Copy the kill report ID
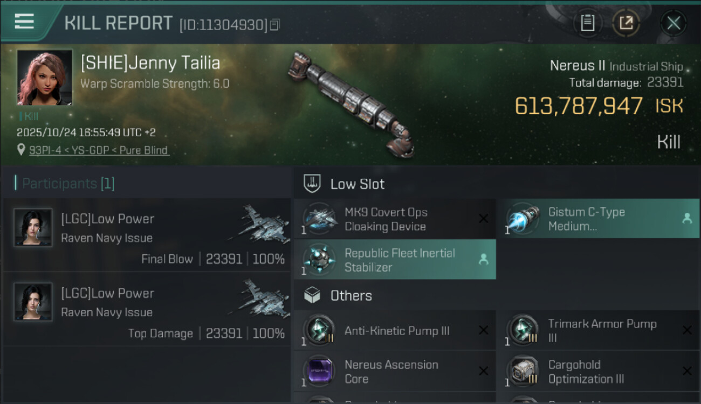Screen dimensions: 701x404 point(275,25)
